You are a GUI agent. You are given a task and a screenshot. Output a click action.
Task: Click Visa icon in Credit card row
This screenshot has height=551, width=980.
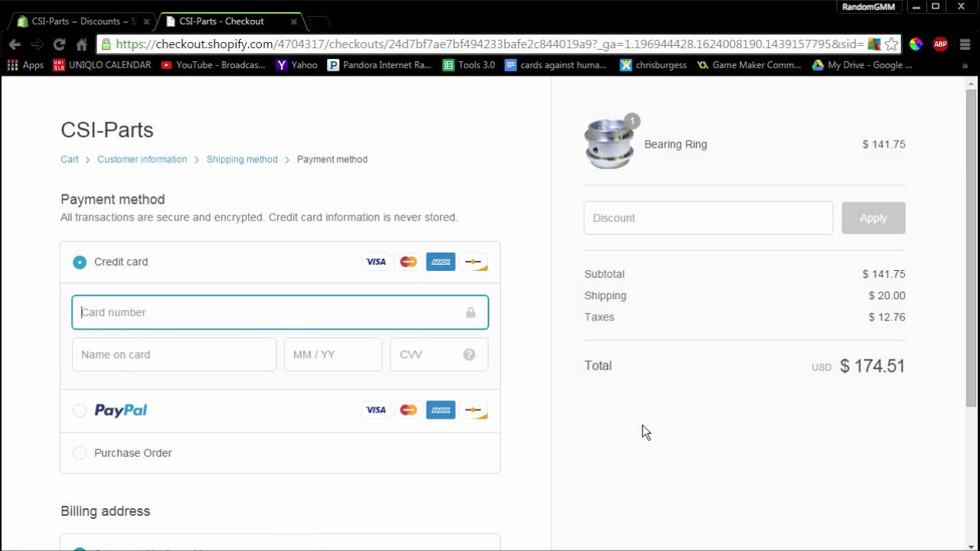[376, 262]
